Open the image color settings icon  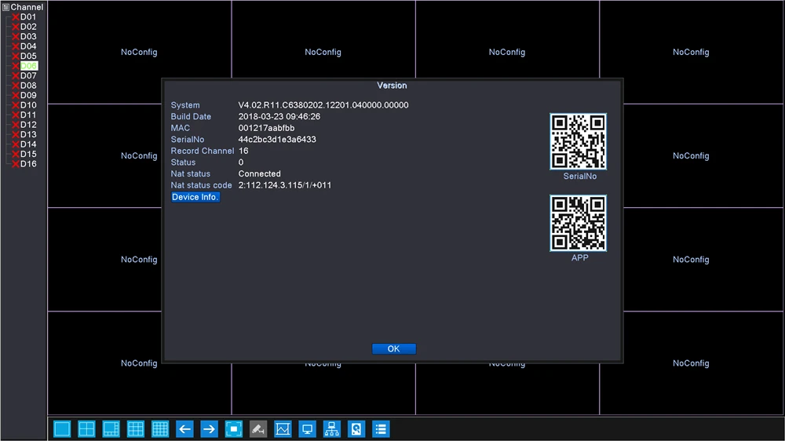point(283,429)
